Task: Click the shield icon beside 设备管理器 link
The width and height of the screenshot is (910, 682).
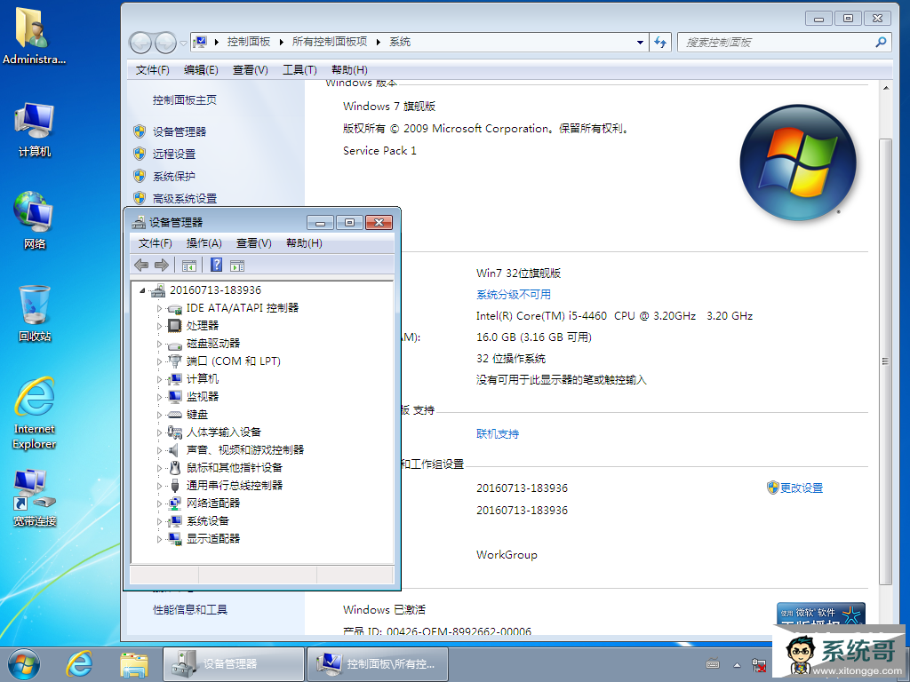Action: click(x=140, y=131)
